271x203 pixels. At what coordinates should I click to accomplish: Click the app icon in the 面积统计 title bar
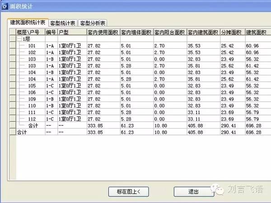coord(5,6)
